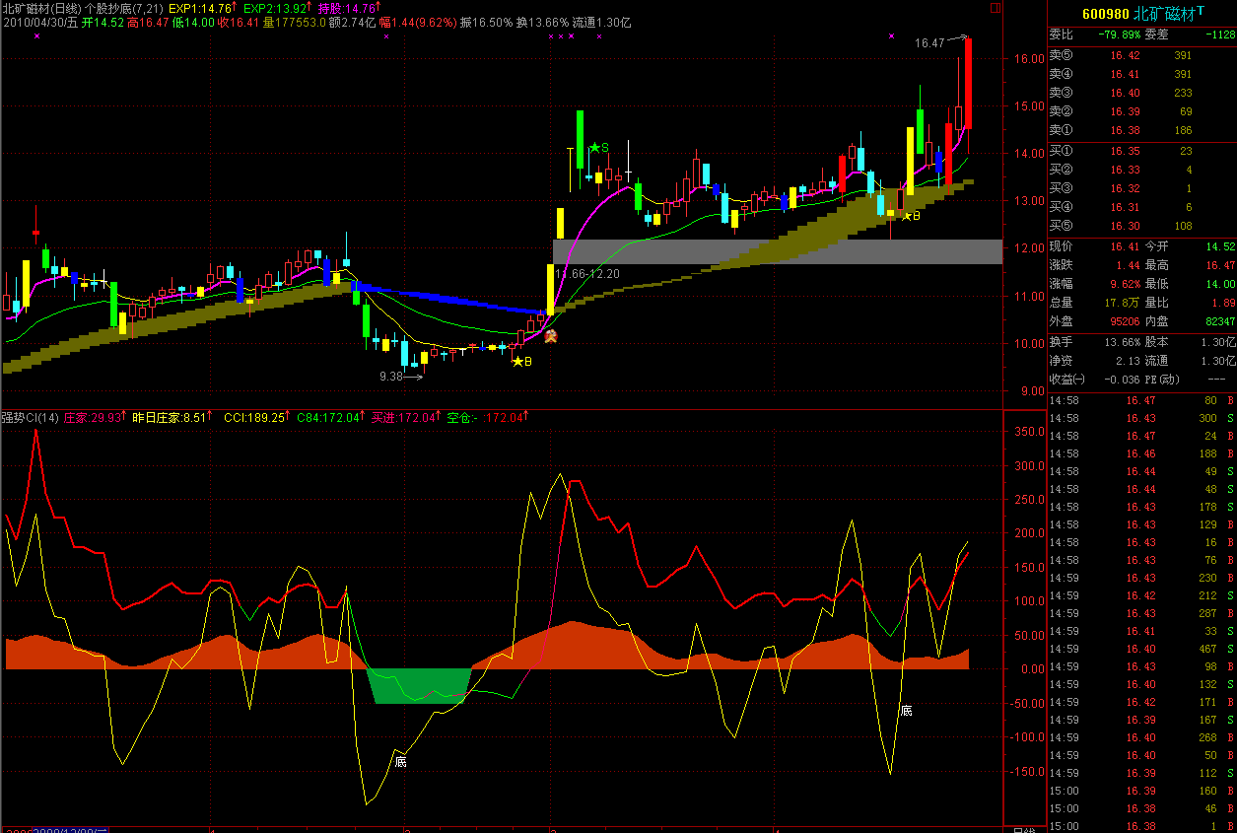Click the CCI:189.25 value
Screen dimensions: 1237x833
pos(254,417)
